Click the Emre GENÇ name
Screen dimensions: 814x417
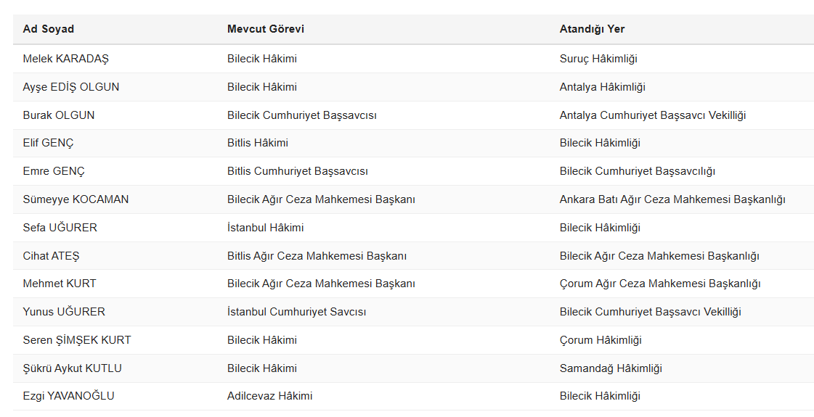[54, 171]
